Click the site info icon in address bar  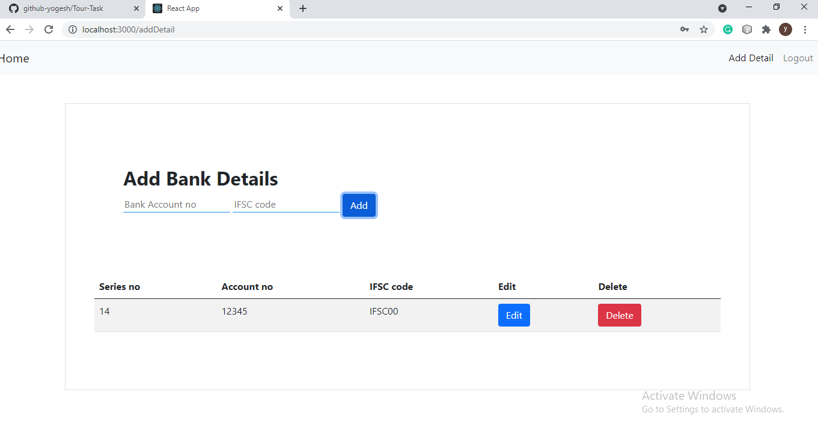72,29
